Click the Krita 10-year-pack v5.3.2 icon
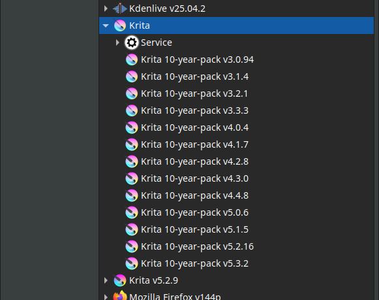The image size is (379, 300). (132, 263)
